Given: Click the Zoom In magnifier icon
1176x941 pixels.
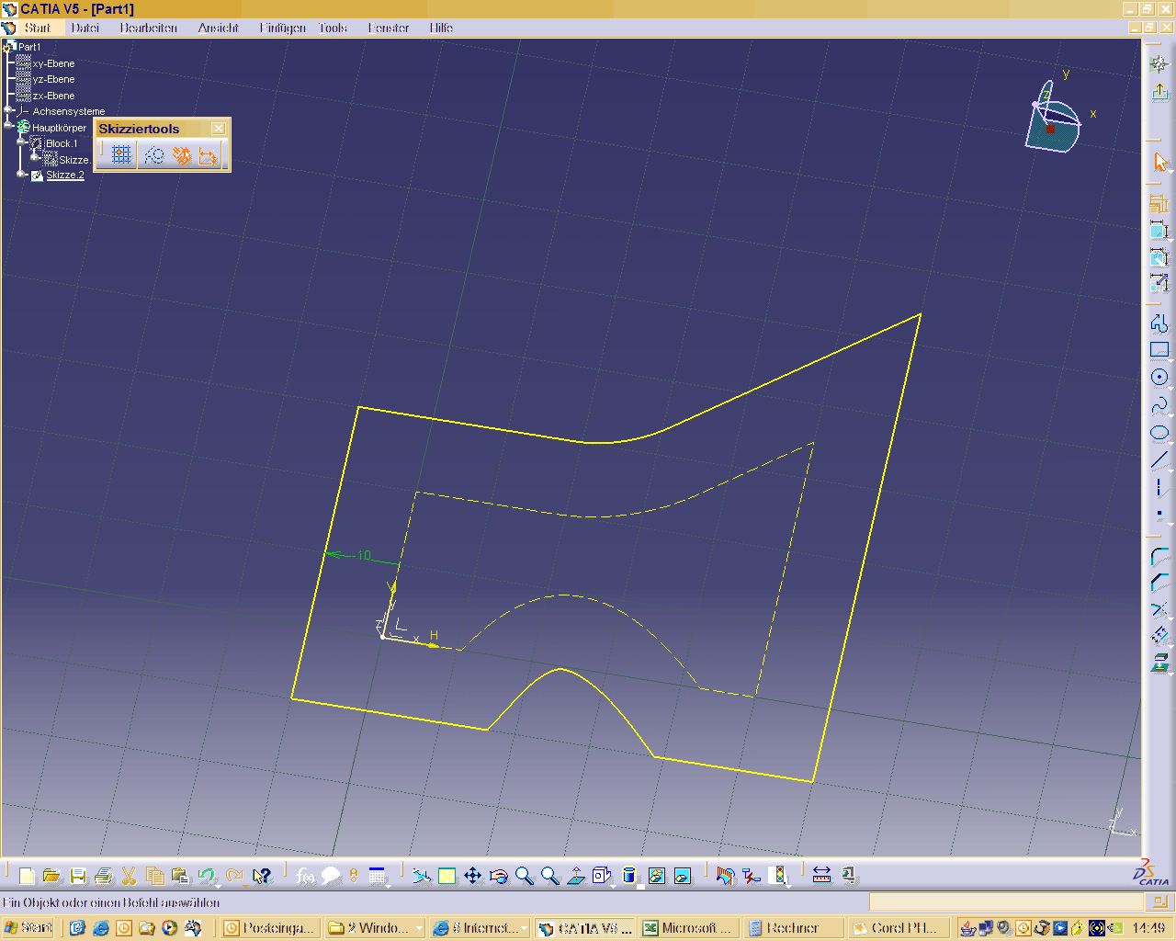Looking at the screenshot, I should [x=525, y=876].
